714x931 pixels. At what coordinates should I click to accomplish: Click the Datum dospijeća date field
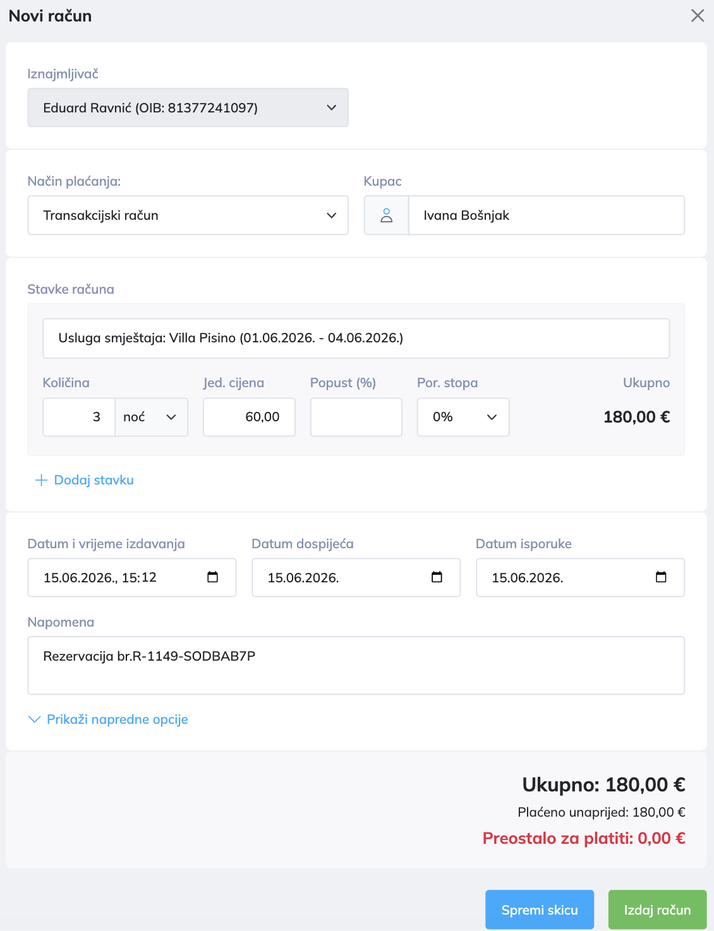[x=356, y=577]
